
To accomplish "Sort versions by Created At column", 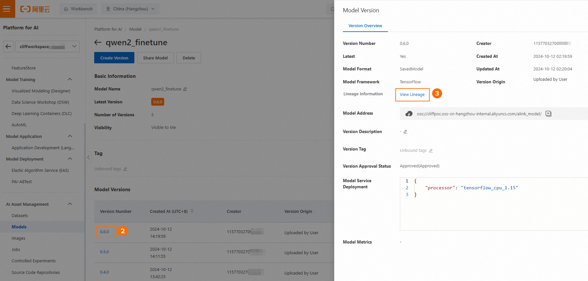I will point(192,211).
